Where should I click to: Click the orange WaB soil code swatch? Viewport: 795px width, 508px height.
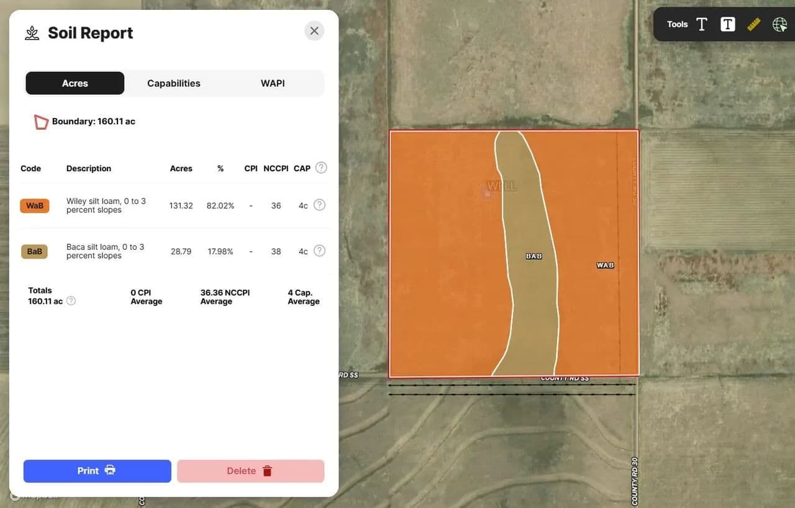click(34, 205)
